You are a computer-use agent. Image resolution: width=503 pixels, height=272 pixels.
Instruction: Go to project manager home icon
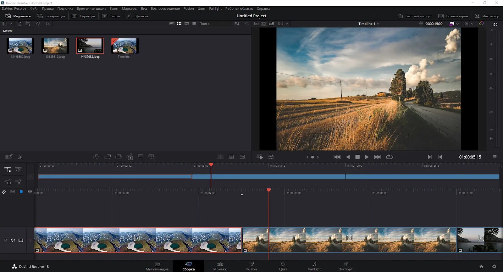pyautogui.click(x=481, y=266)
